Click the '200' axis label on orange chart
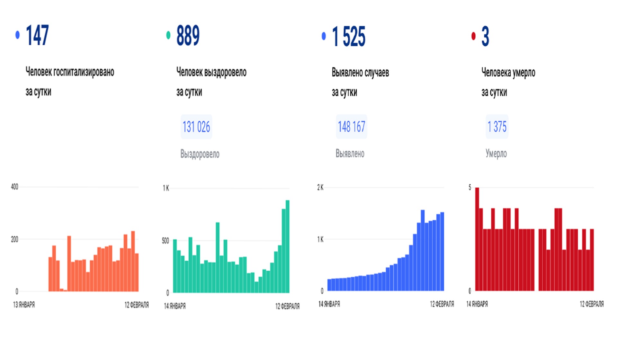Screen dimensions: 617x347 pyautogui.click(x=14, y=239)
